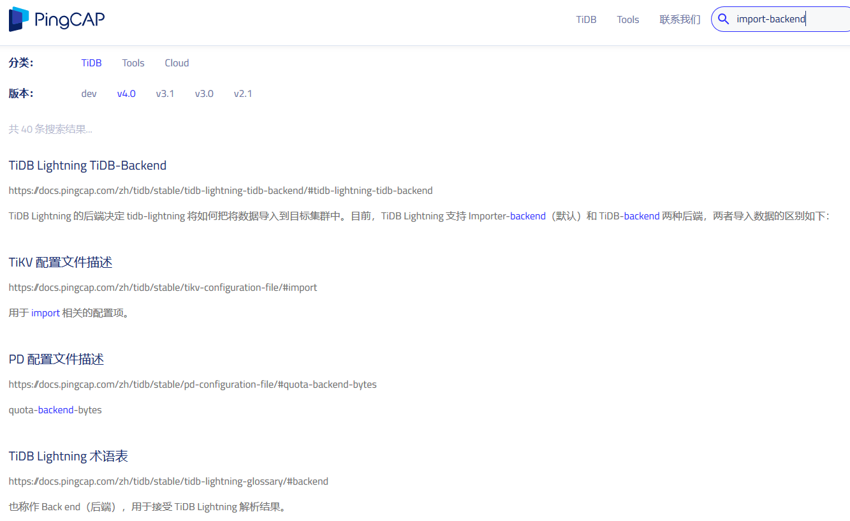Switch version filter to v4.0
This screenshot has height=521, width=850.
126,93
